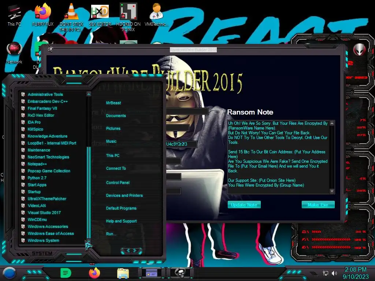Open KMSpico start menu folder
The height and width of the screenshot is (281, 375).
(36, 129)
